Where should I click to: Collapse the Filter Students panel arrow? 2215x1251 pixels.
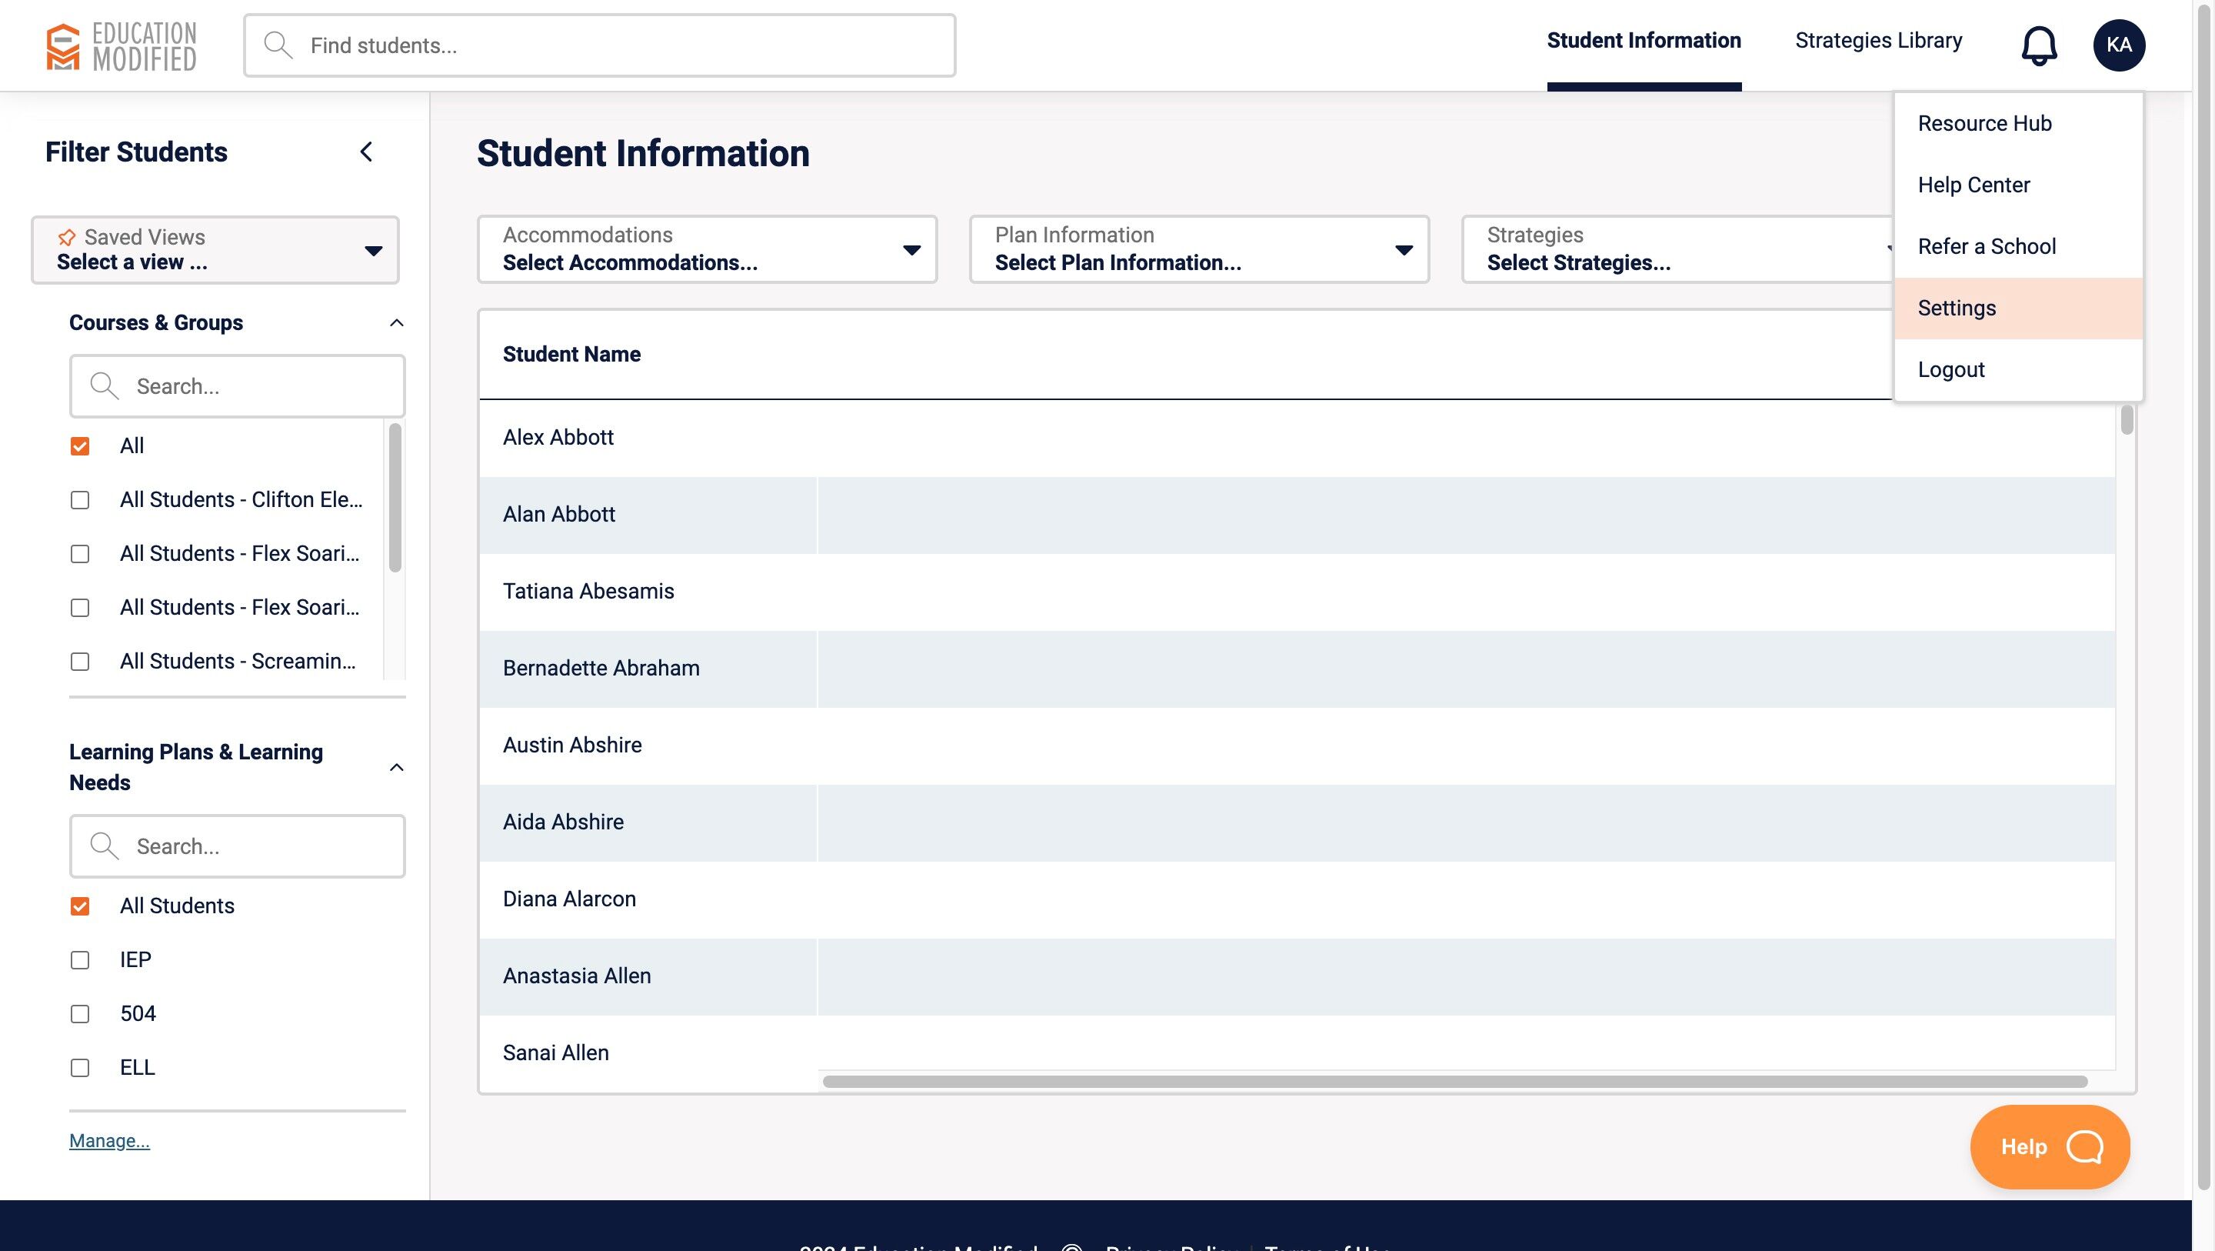coord(366,152)
